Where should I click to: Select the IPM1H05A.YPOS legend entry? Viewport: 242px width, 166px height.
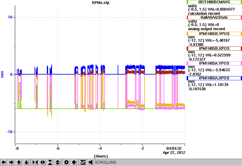214,63
